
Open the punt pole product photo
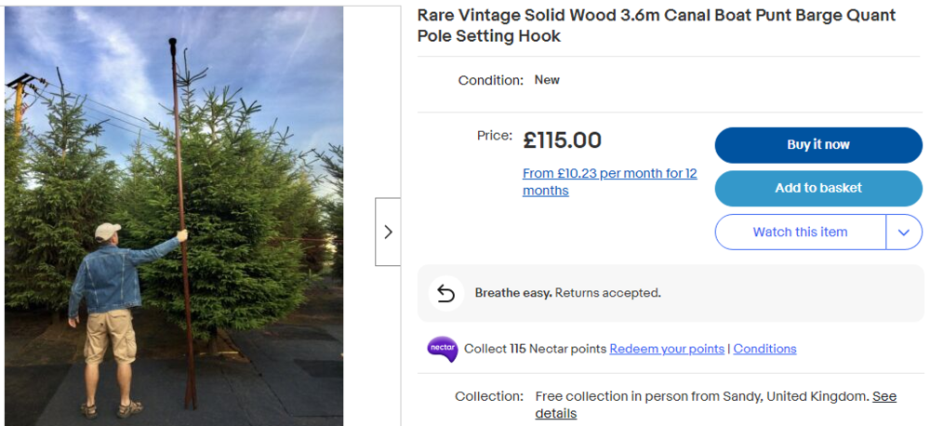[x=174, y=216]
